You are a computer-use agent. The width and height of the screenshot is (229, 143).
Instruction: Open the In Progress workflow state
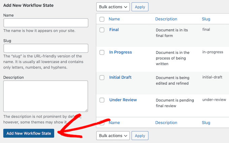click(x=121, y=52)
